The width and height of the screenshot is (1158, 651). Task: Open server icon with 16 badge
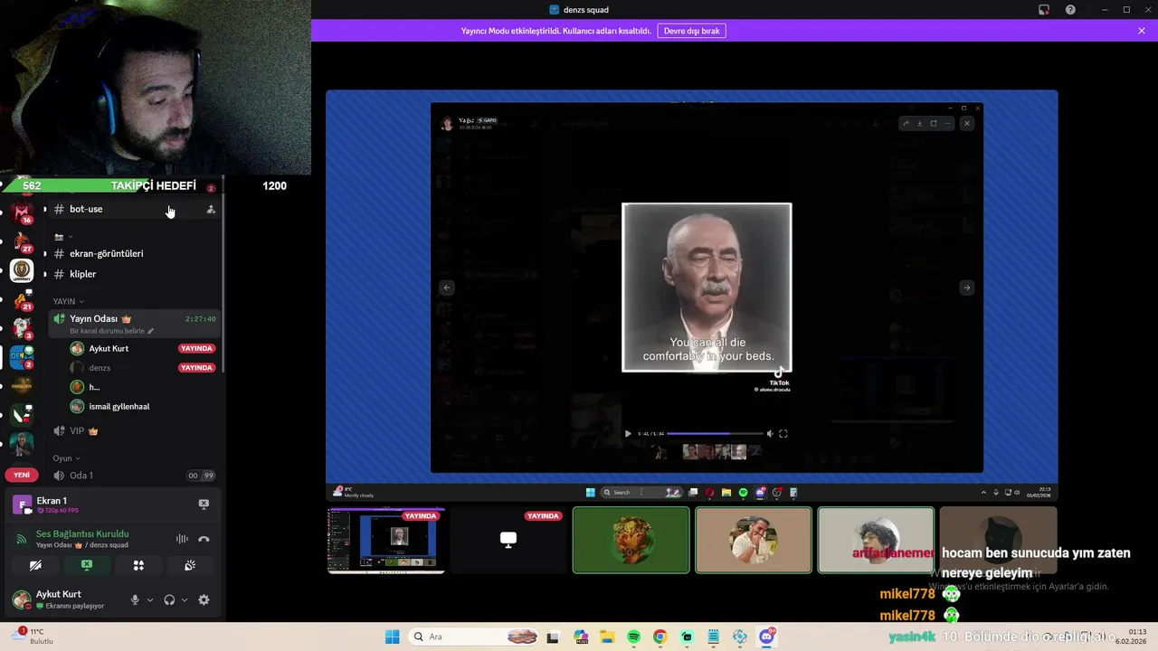(x=22, y=213)
